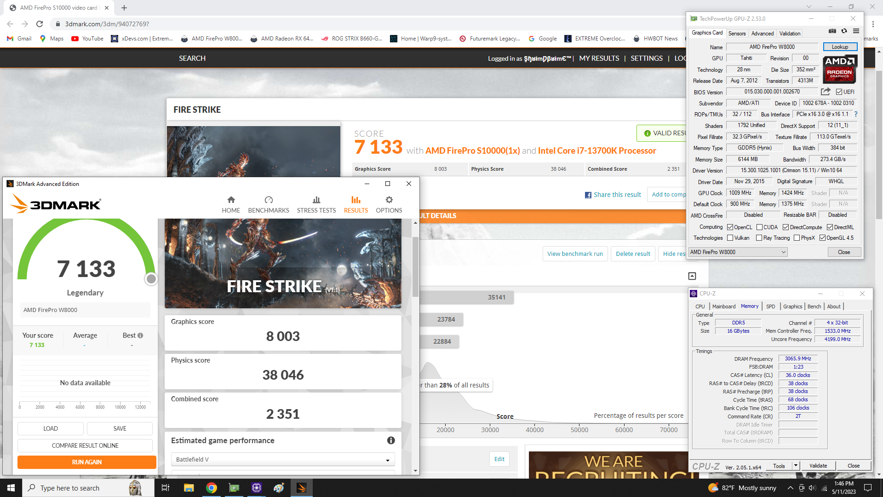Viewport: 883px width, 497px height.
Task: Open Windows Start menu
Action: [11, 488]
